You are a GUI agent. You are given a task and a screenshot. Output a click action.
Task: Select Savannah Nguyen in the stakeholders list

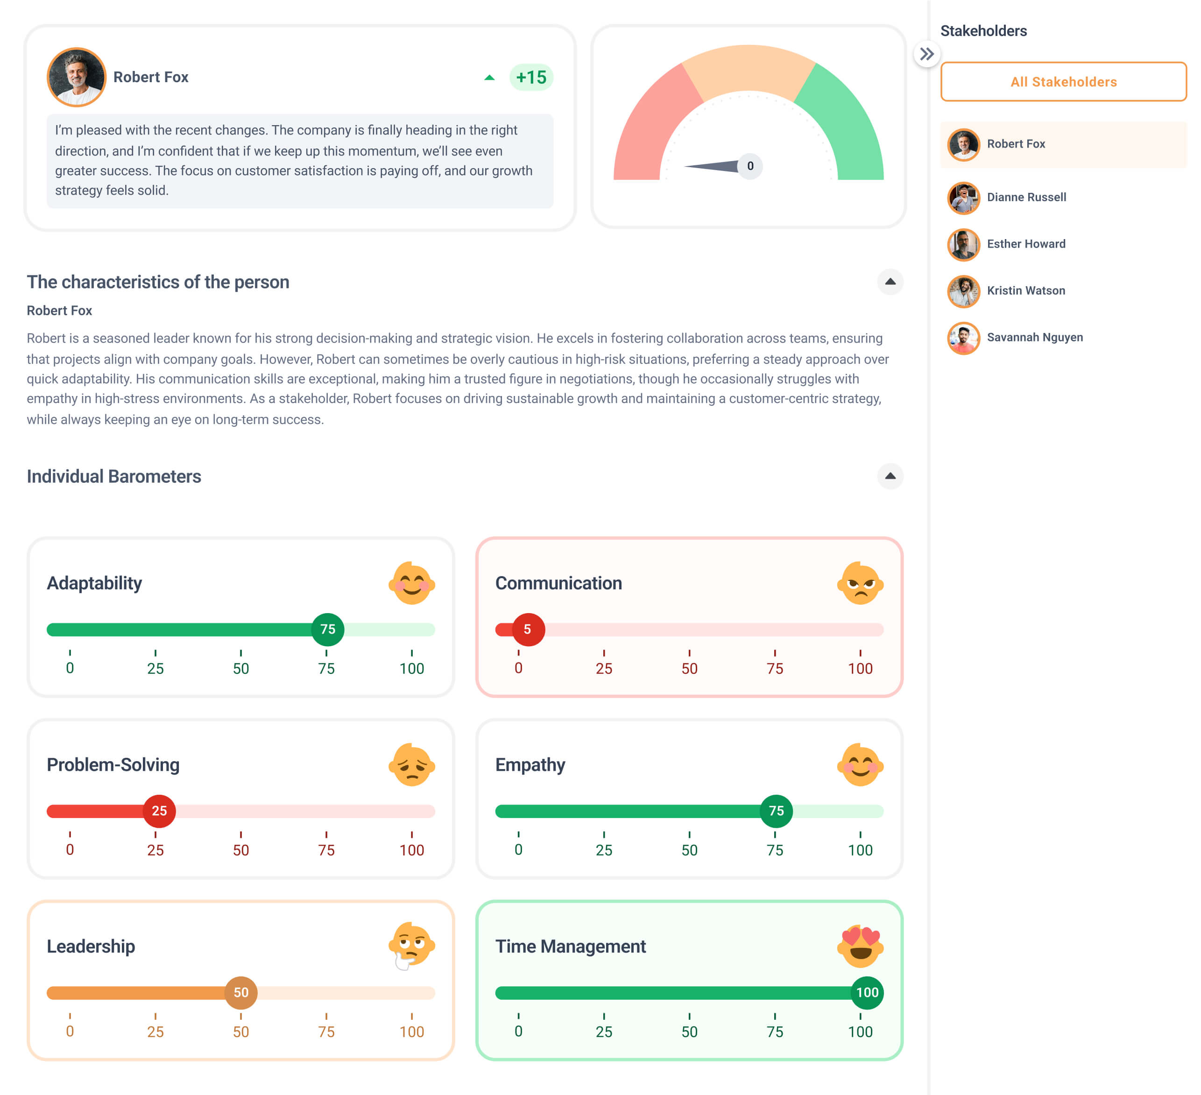1063,338
